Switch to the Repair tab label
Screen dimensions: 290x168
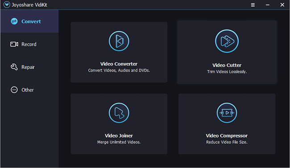28,67
